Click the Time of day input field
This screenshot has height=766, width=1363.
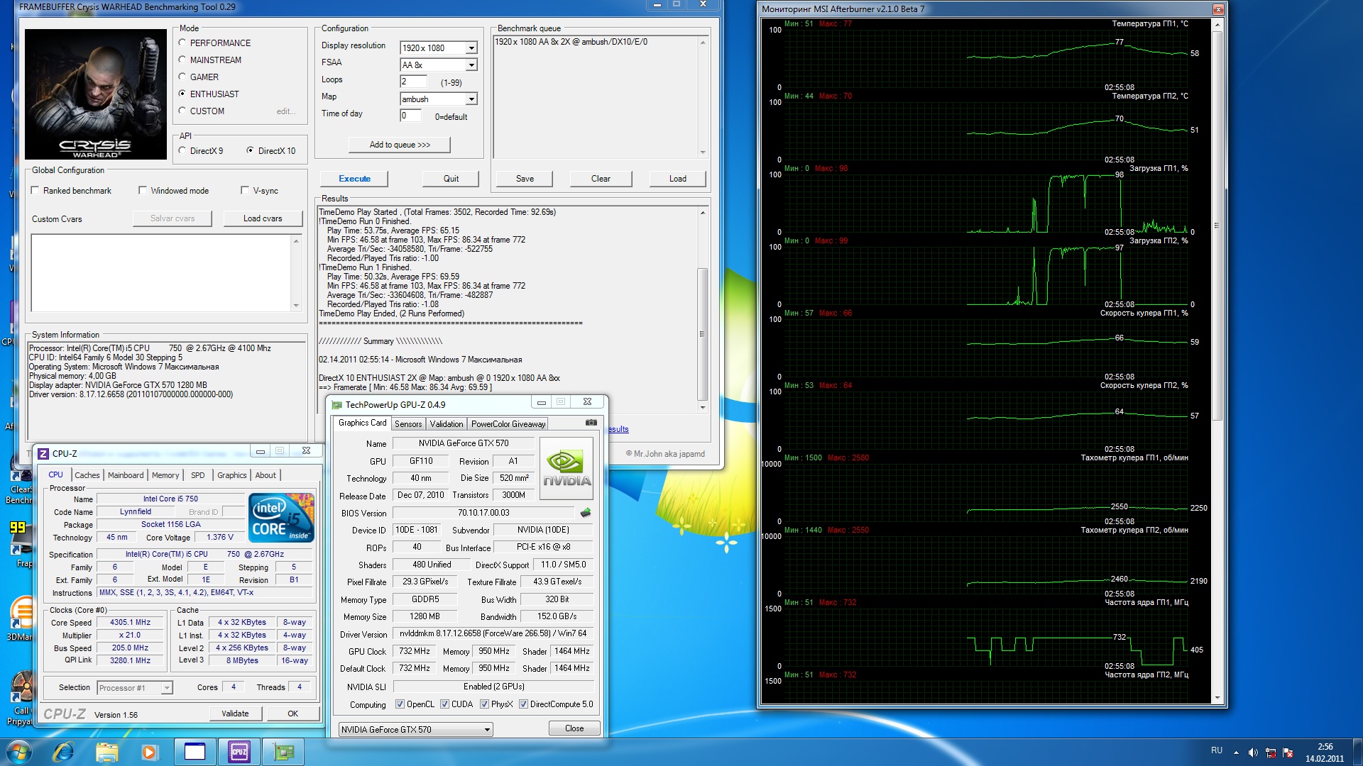coord(410,116)
